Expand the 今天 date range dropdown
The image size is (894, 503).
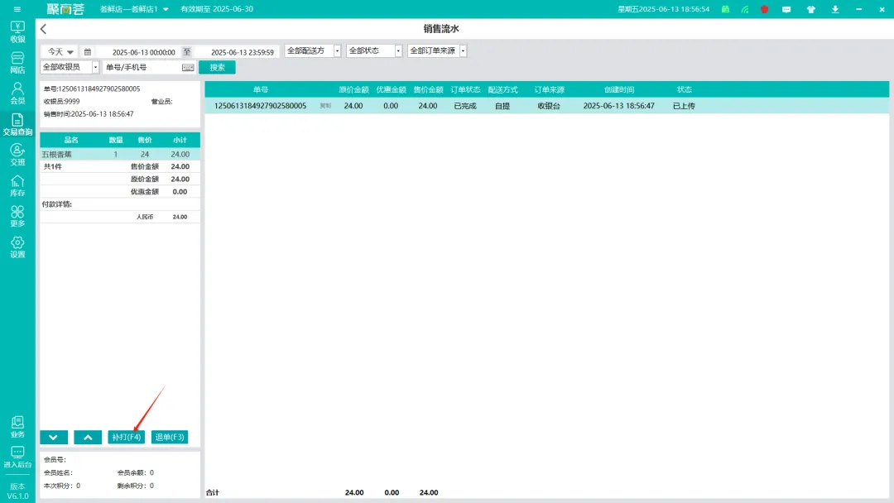60,51
